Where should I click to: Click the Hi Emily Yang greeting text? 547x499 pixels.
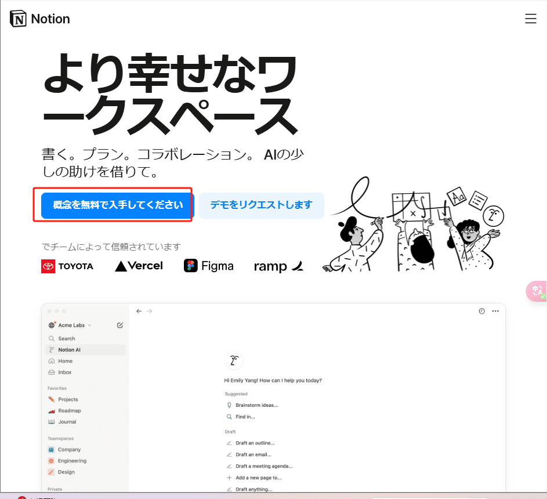[273, 381]
